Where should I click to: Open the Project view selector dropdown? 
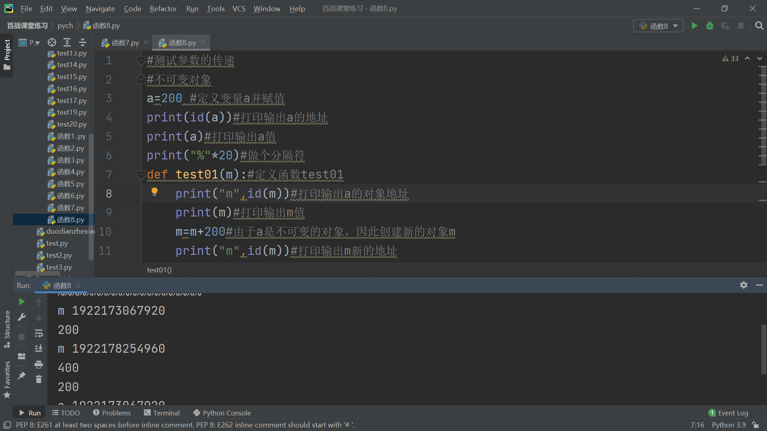click(x=30, y=42)
